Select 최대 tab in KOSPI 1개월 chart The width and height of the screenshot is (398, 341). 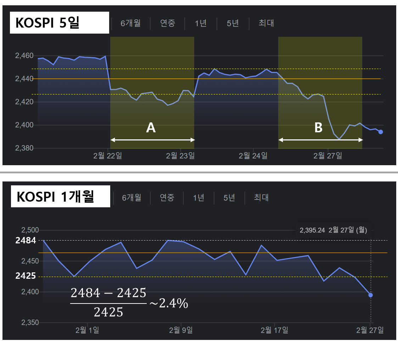click(x=261, y=198)
